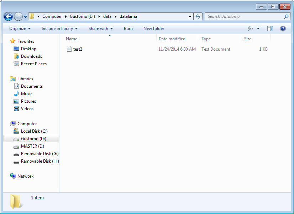Open Recent Places under Favorites
294x214 pixels.
(x=34, y=64)
